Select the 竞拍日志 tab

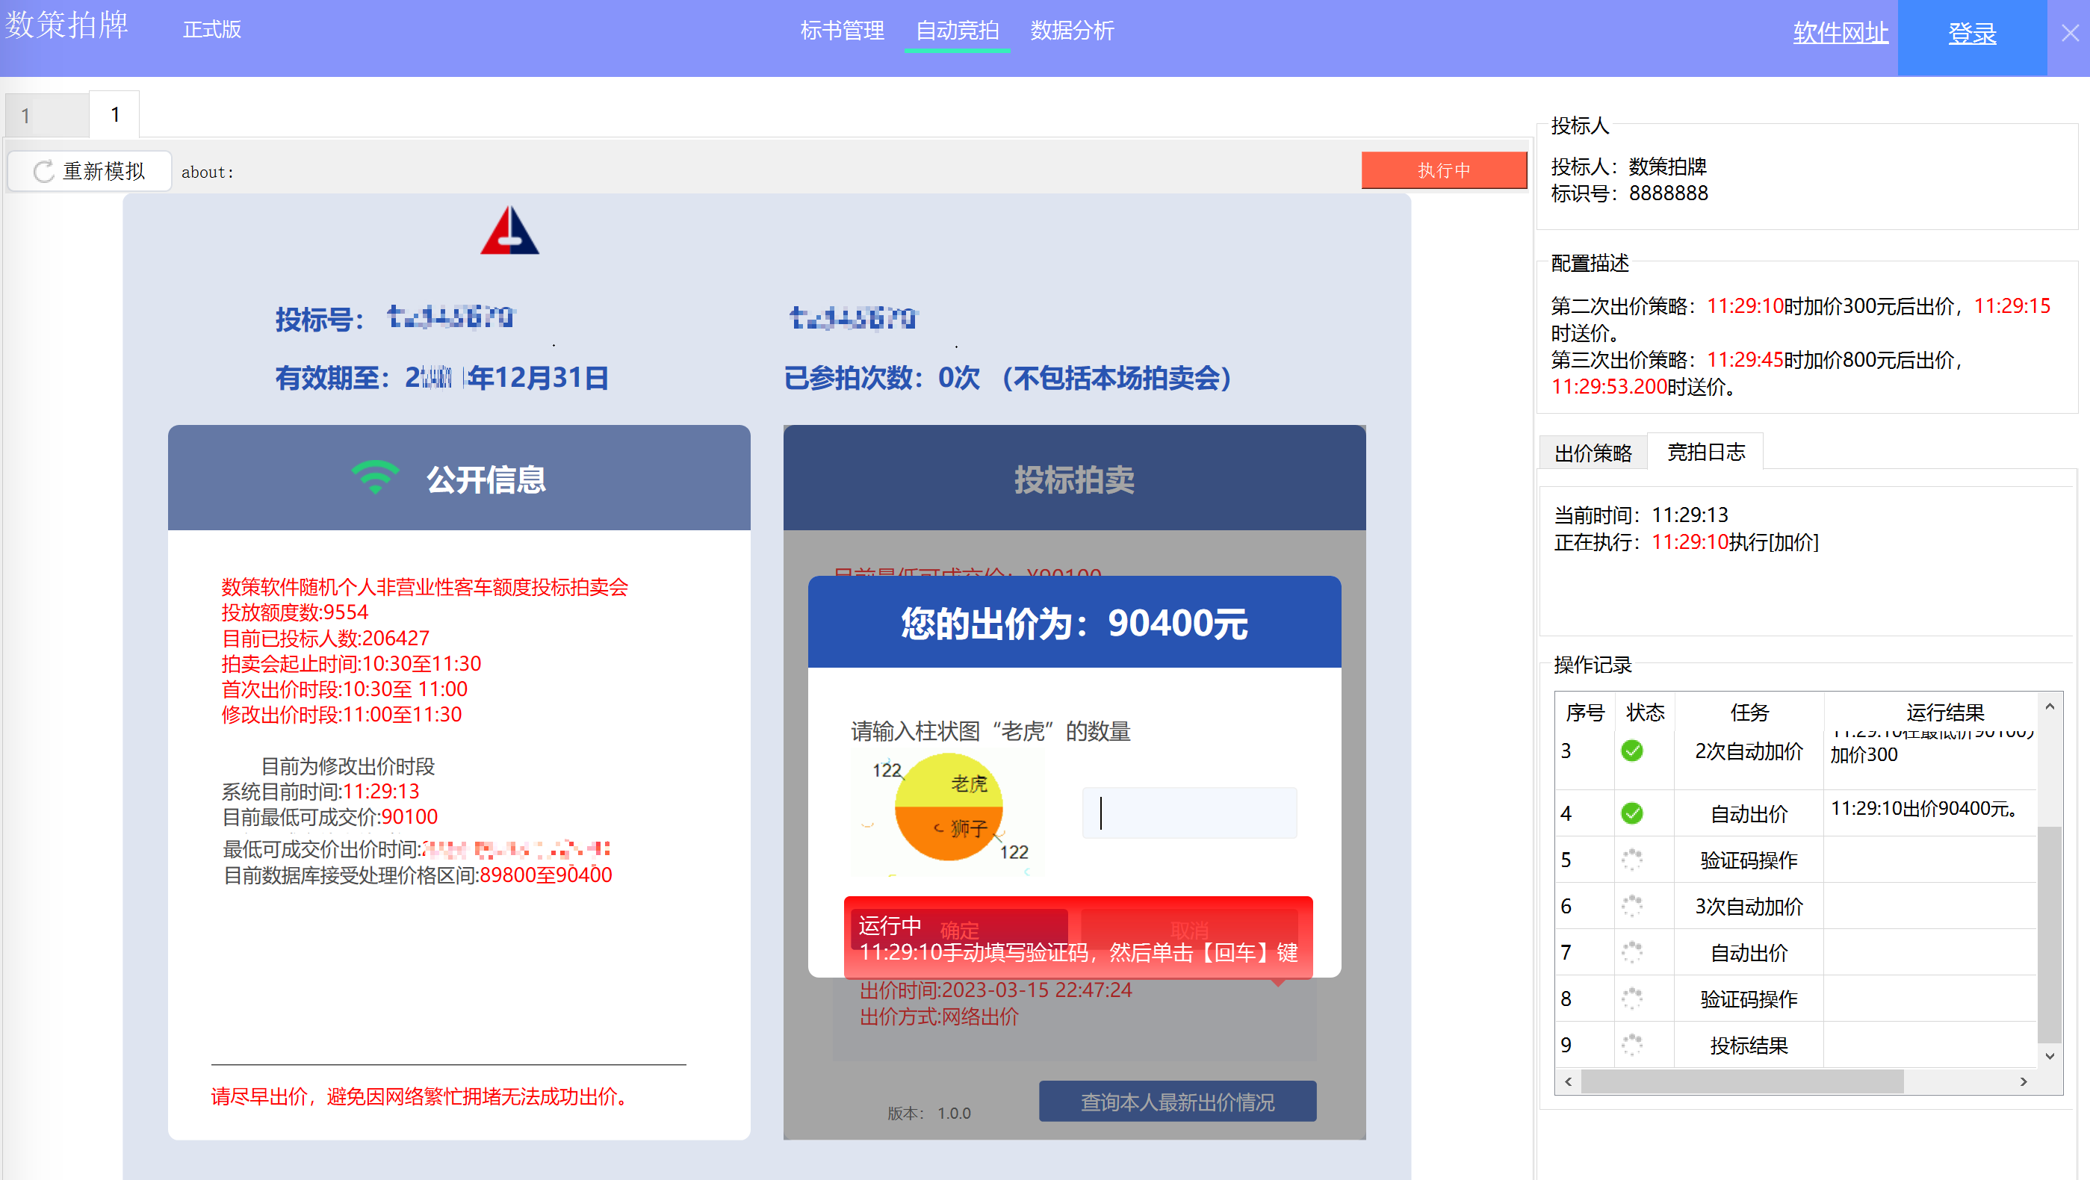(x=1705, y=452)
